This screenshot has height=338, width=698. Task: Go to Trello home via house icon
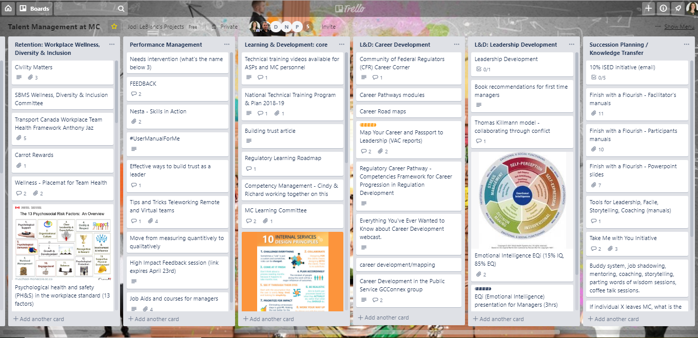[x=8, y=8]
